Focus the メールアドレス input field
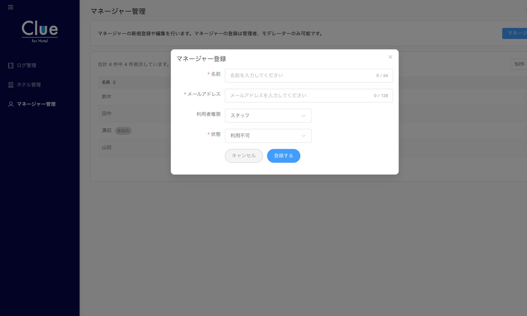The width and height of the screenshot is (527, 316). [300, 96]
